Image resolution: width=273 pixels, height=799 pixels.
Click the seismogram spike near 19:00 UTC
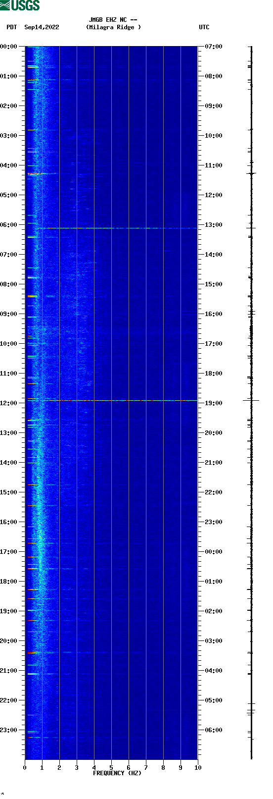251,400
